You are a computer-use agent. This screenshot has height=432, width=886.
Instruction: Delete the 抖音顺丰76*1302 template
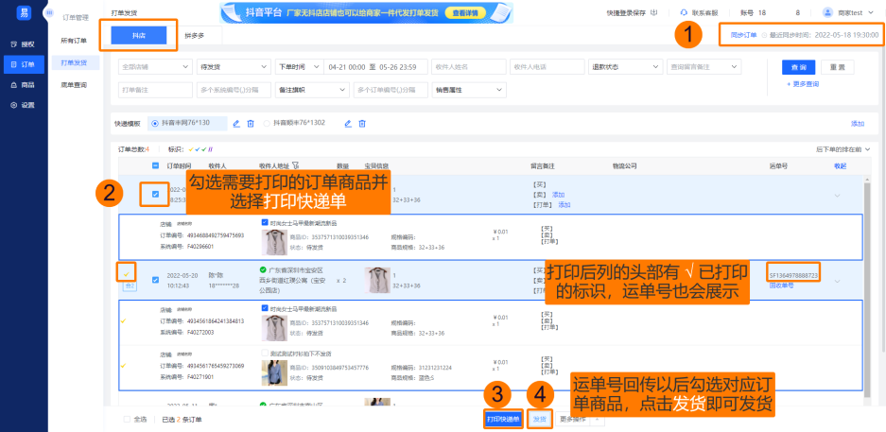(x=363, y=124)
